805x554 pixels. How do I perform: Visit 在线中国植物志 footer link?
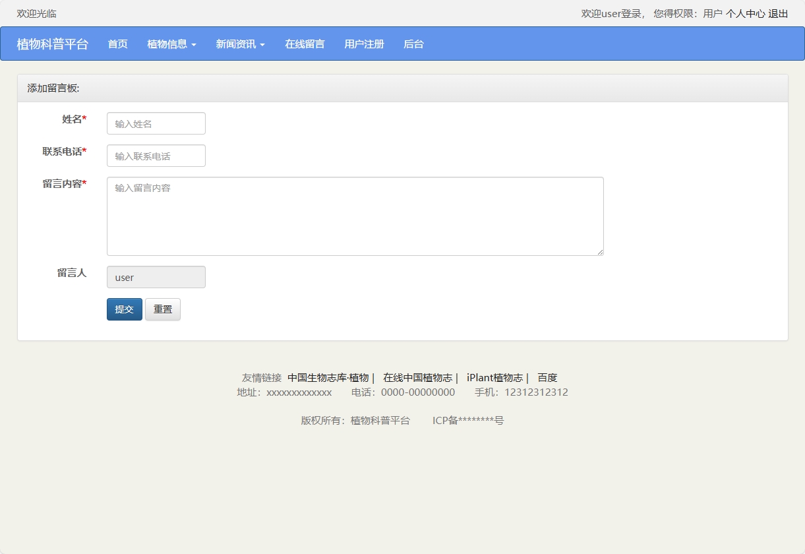coord(418,378)
